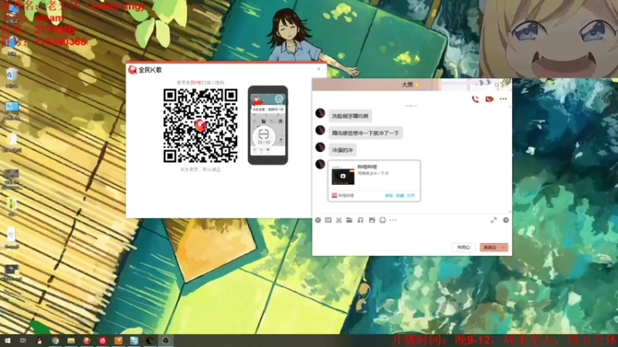Open NetEase Cloud Music from the taskbar

click(103, 340)
